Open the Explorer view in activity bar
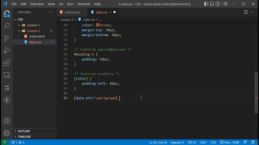Image resolution: width=259 pixels, height=145 pixels. 6,14
